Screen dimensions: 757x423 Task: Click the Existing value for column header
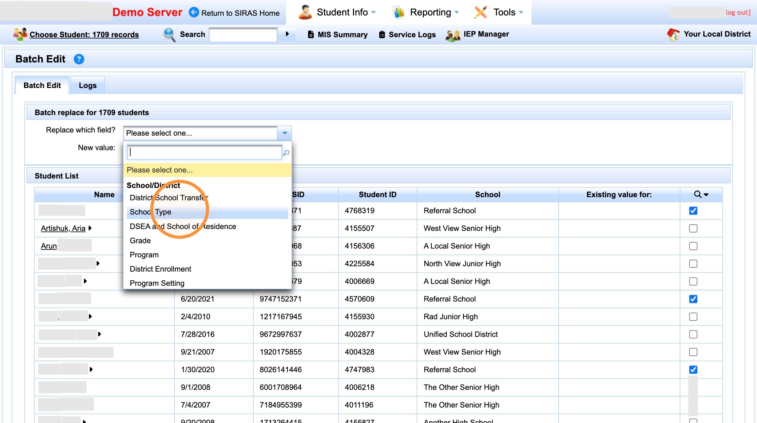tap(619, 195)
